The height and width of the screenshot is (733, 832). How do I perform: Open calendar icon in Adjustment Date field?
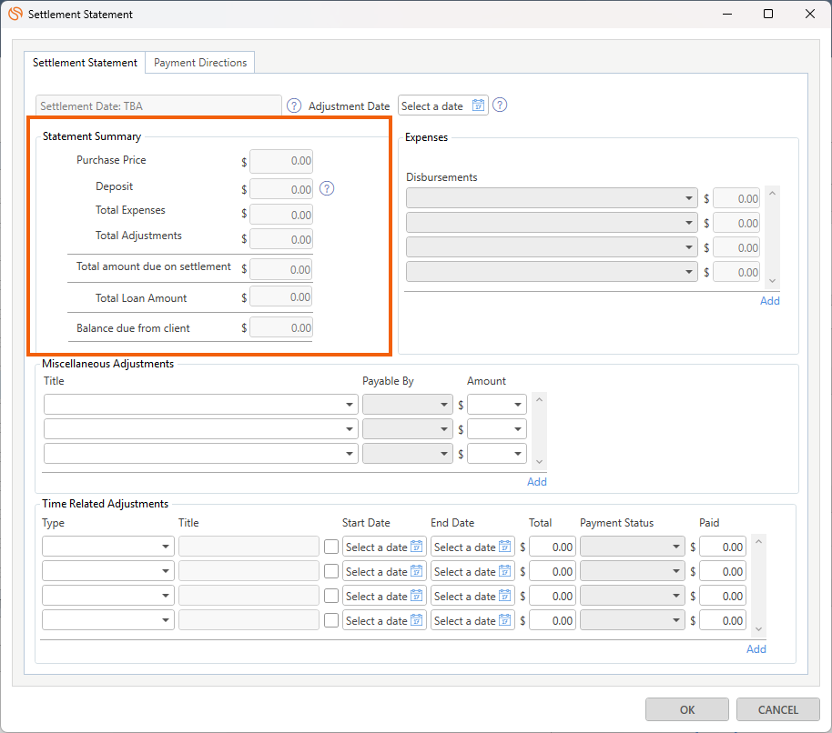click(x=479, y=105)
